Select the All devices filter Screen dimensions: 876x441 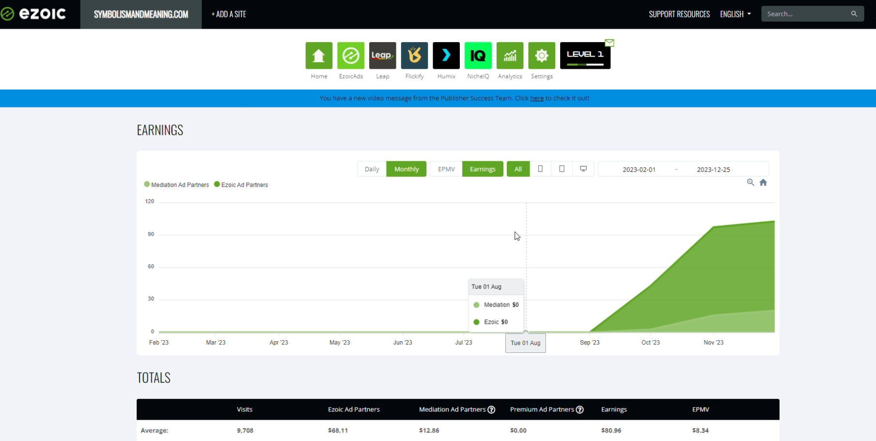(518, 169)
